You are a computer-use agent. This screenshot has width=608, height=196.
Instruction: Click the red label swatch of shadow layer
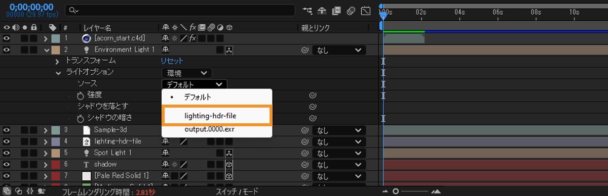55,164
